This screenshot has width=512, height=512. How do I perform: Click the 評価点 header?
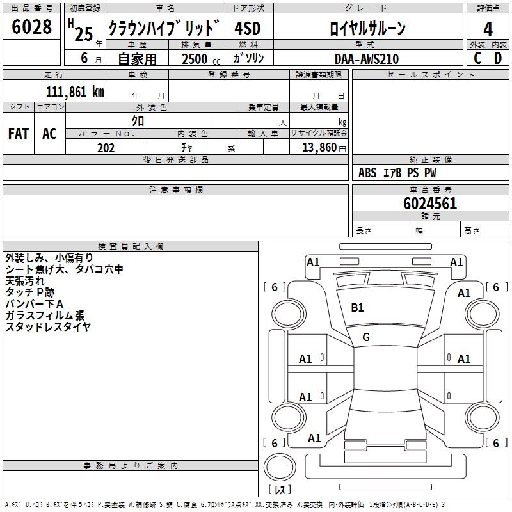point(488,8)
